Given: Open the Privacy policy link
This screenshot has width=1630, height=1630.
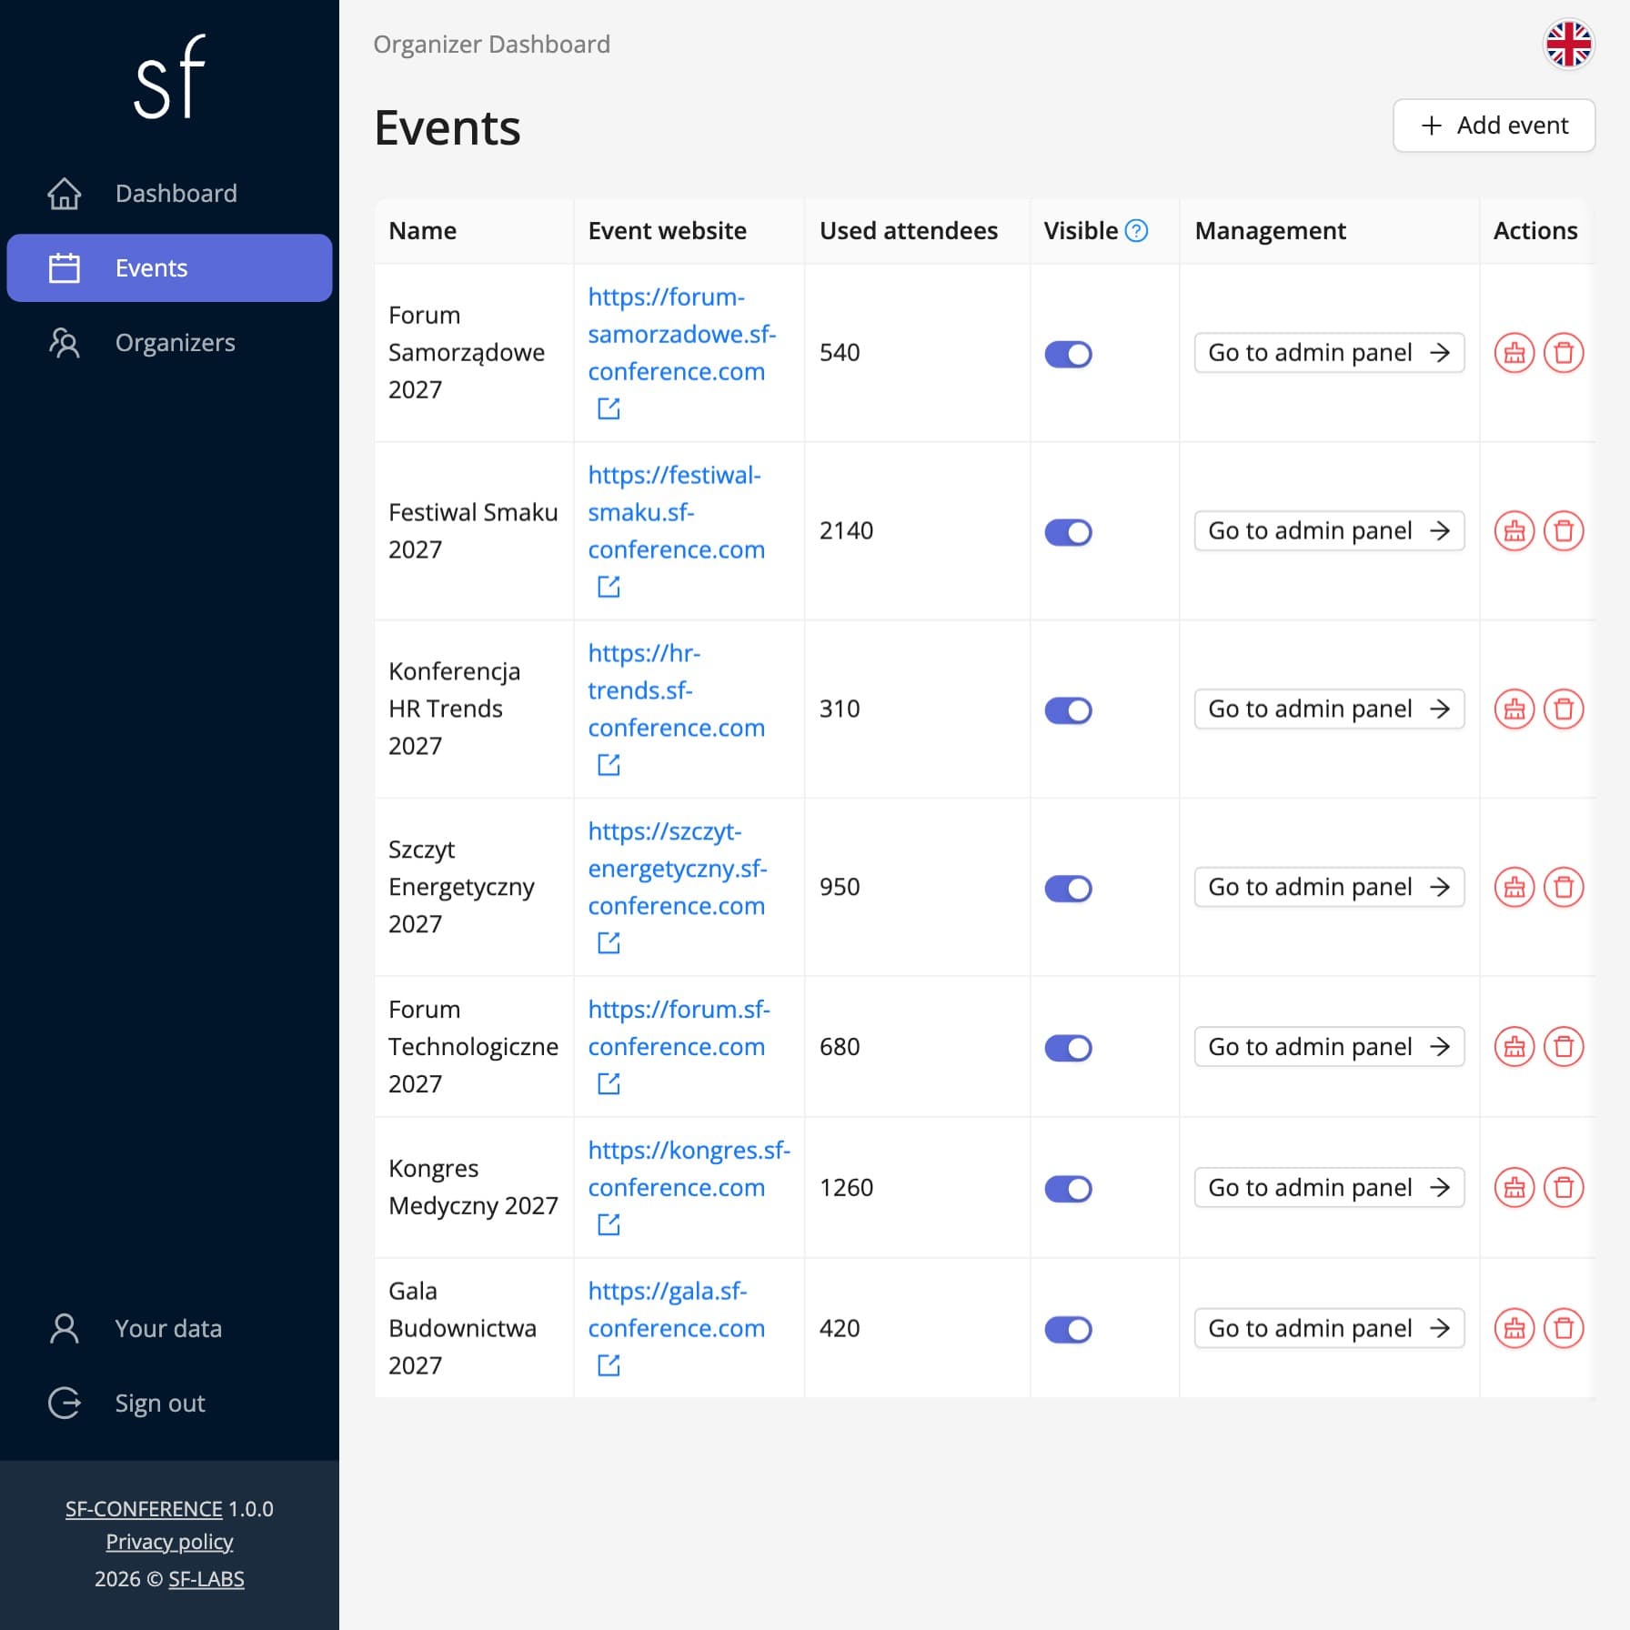Looking at the screenshot, I should pos(169,1542).
